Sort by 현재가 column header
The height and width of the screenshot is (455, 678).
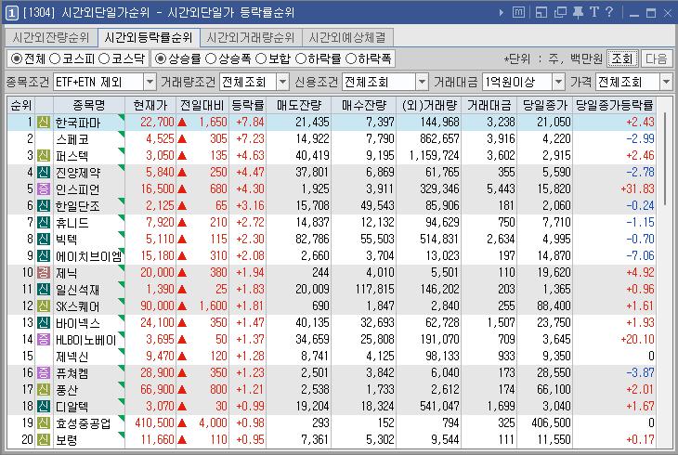[x=150, y=105]
